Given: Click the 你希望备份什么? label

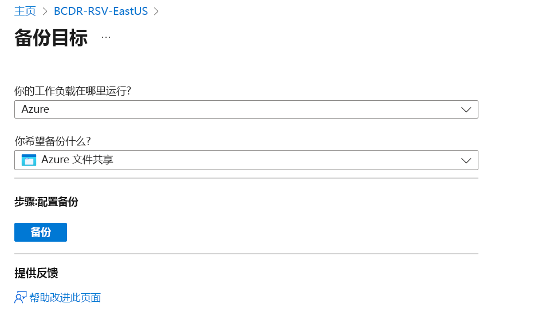Looking at the screenshot, I should click(x=53, y=141).
